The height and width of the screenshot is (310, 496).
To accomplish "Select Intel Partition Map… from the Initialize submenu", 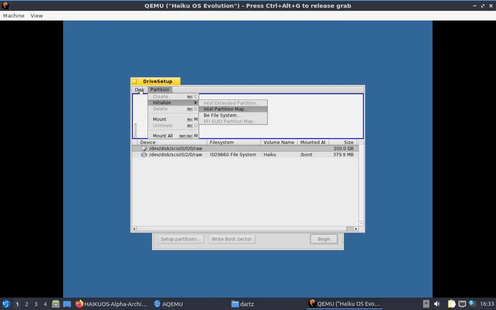I will click(x=233, y=109).
